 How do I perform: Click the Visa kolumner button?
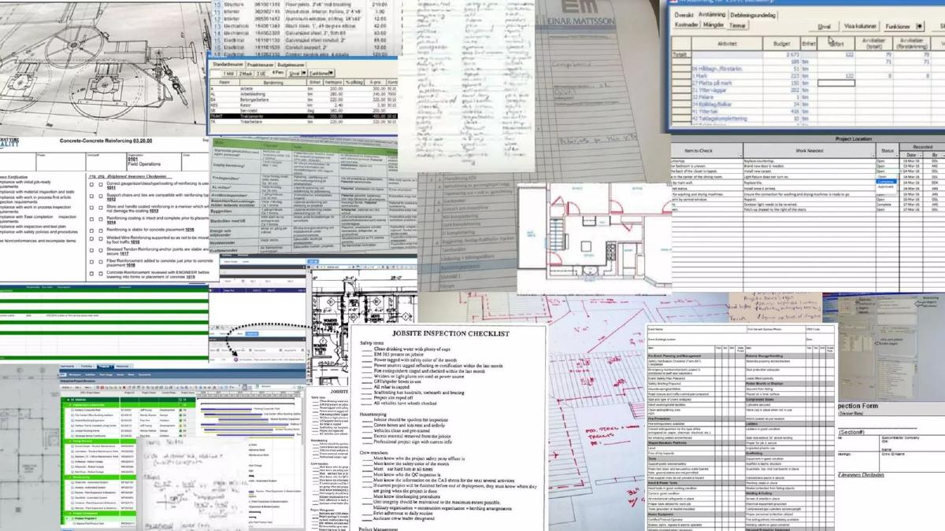click(x=860, y=26)
